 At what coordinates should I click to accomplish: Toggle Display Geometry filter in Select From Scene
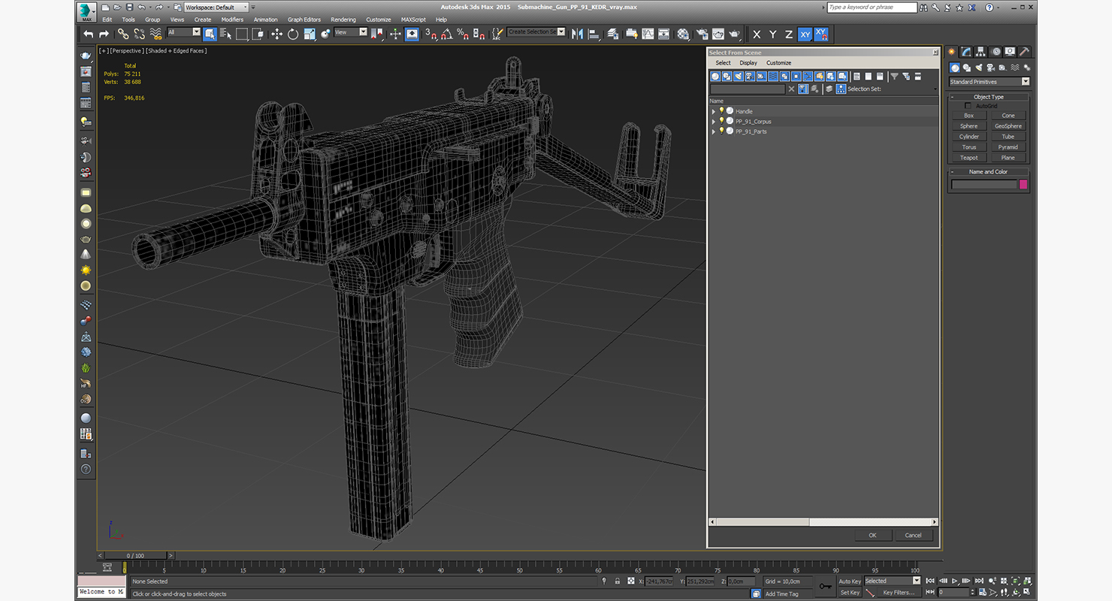pyautogui.click(x=715, y=76)
